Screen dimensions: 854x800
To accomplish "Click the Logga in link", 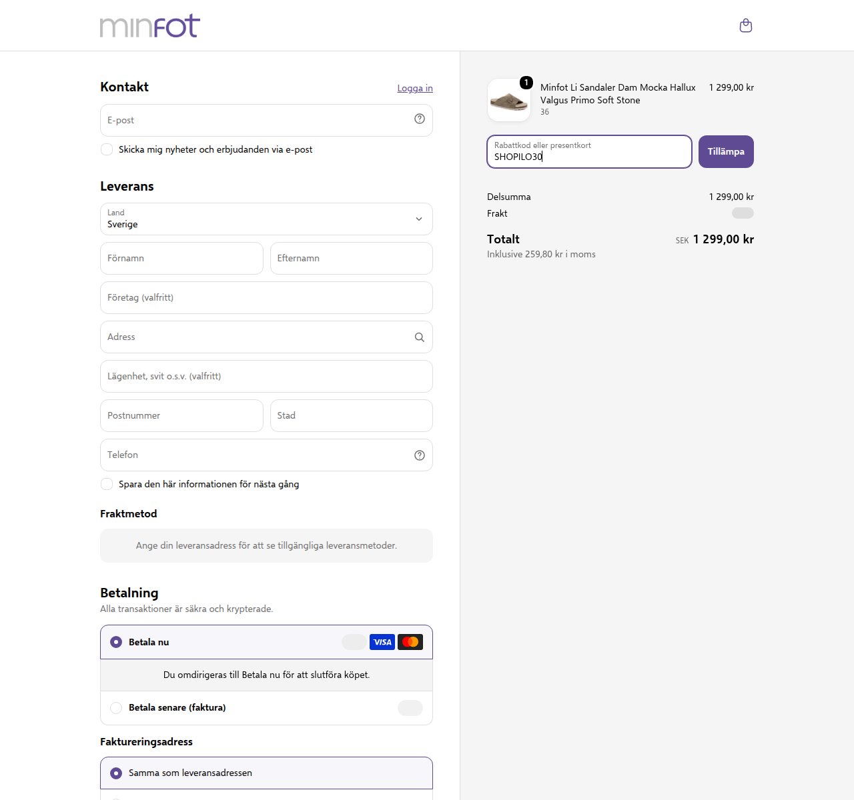I will tap(415, 88).
